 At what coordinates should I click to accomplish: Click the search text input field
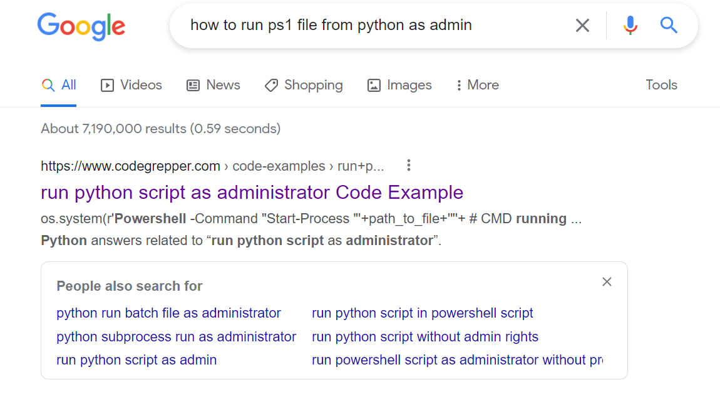[376, 25]
